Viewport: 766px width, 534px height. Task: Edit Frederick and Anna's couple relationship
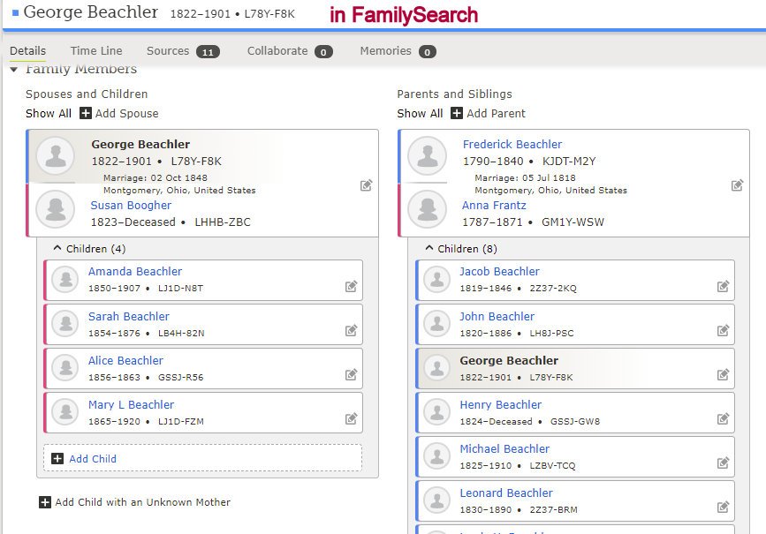[x=737, y=185]
